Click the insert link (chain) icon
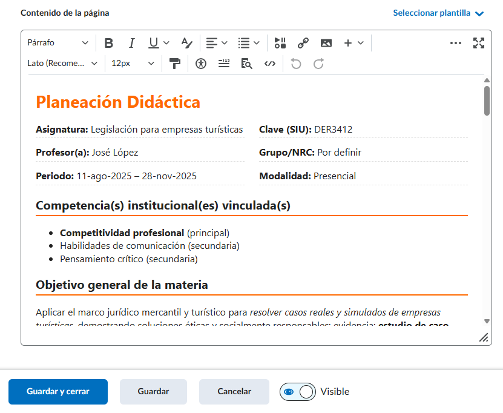The width and height of the screenshot is (503, 413). coord(303,43)
